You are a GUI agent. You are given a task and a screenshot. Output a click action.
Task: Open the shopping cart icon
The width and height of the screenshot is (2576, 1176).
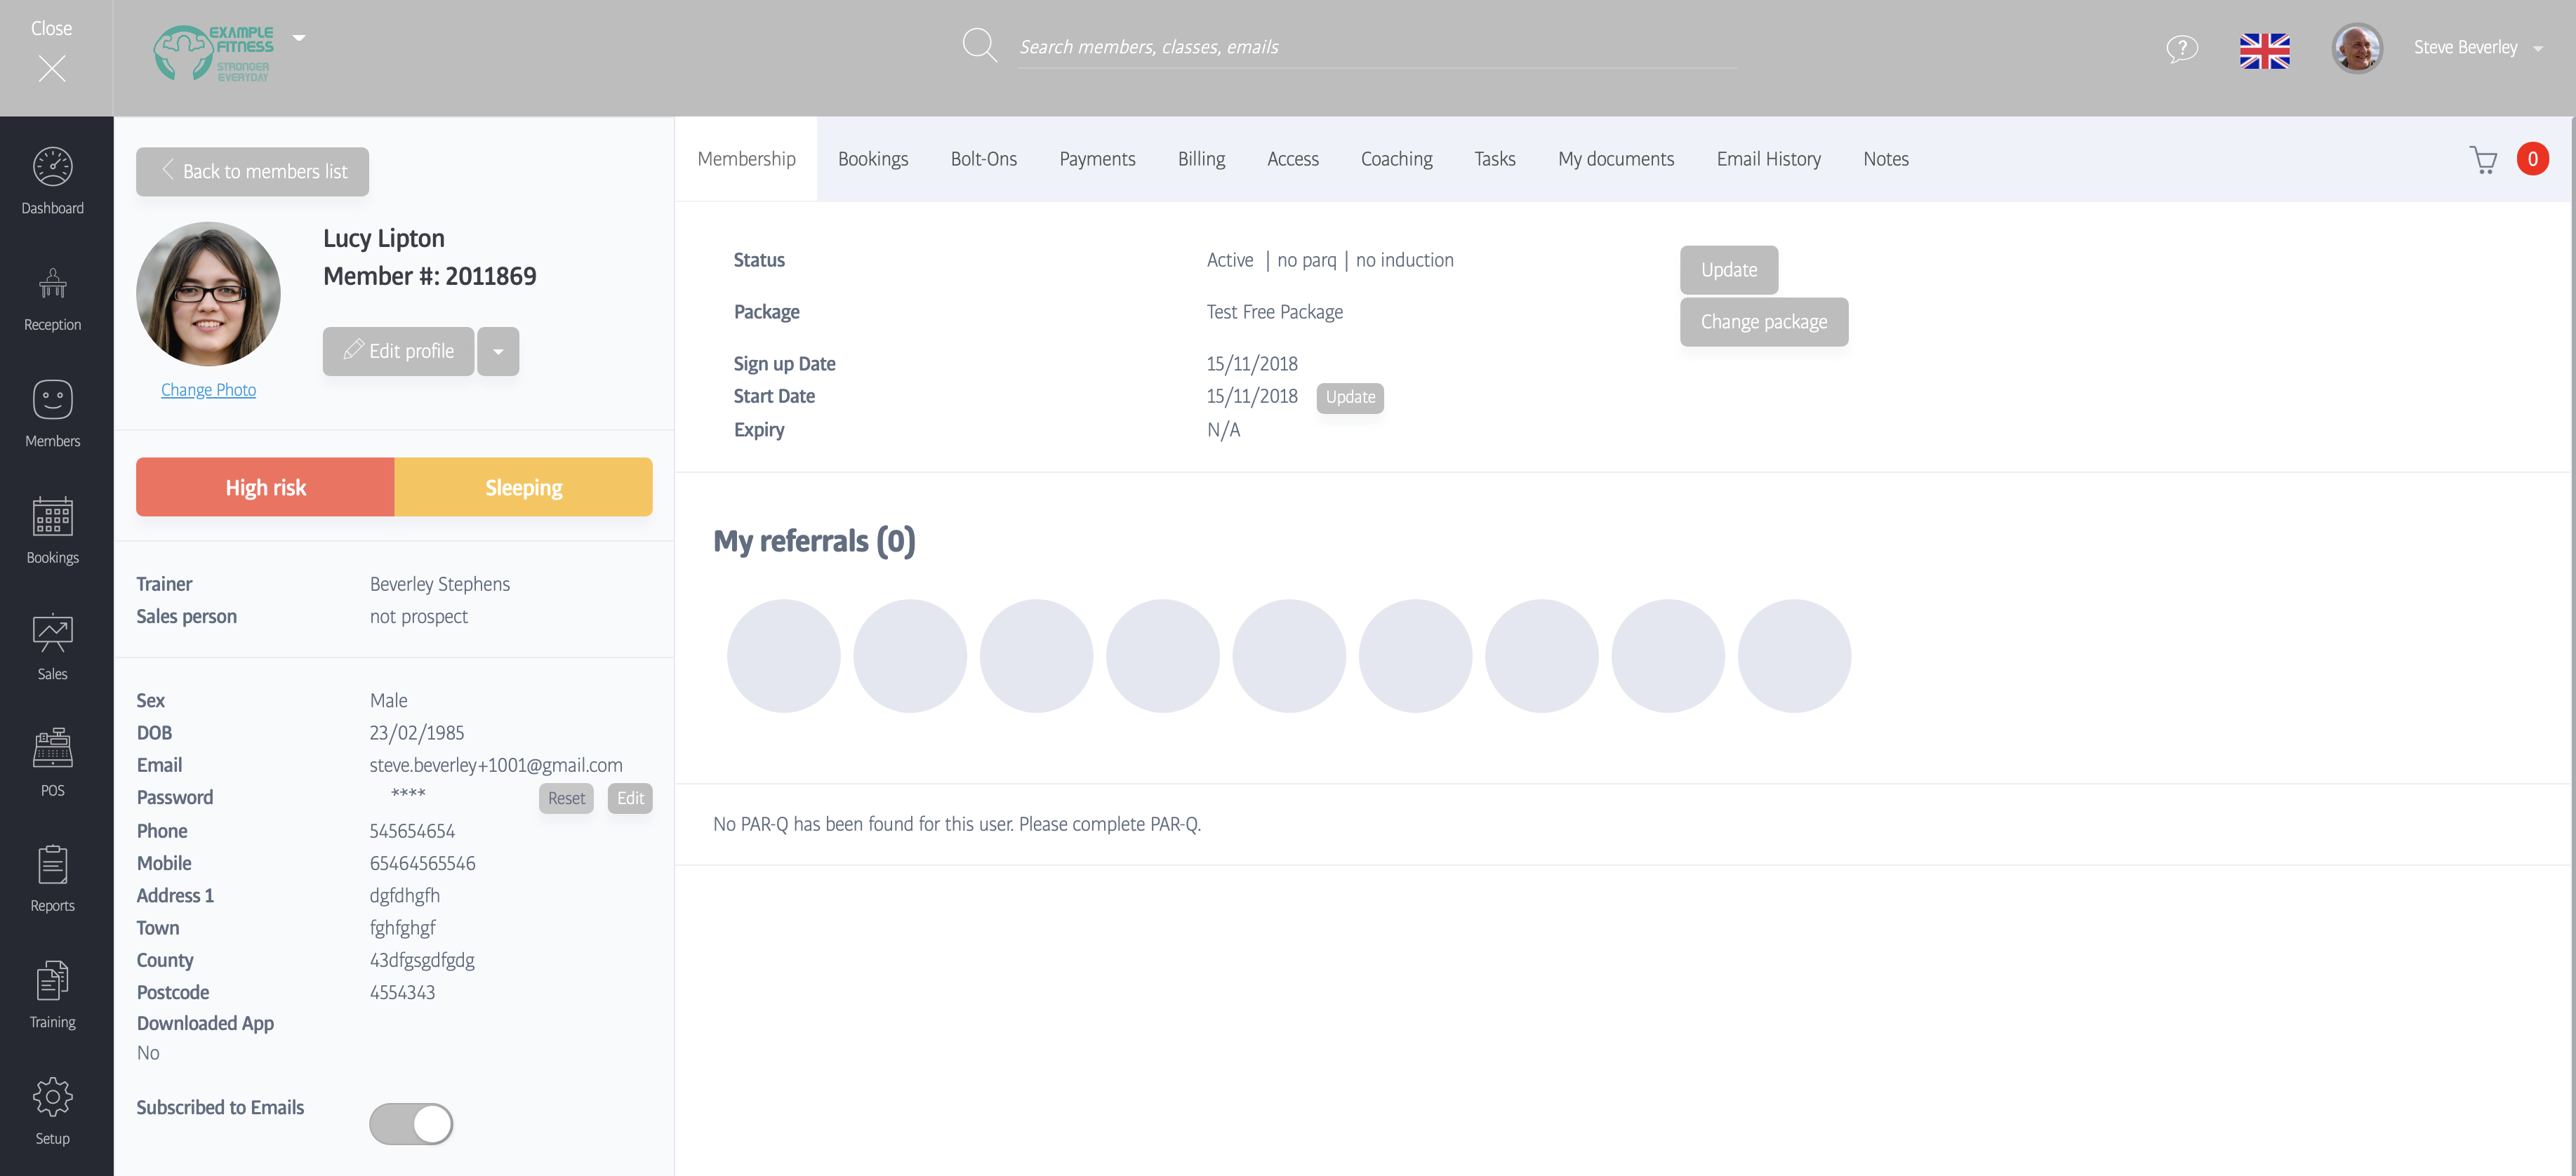(2483, 160)
